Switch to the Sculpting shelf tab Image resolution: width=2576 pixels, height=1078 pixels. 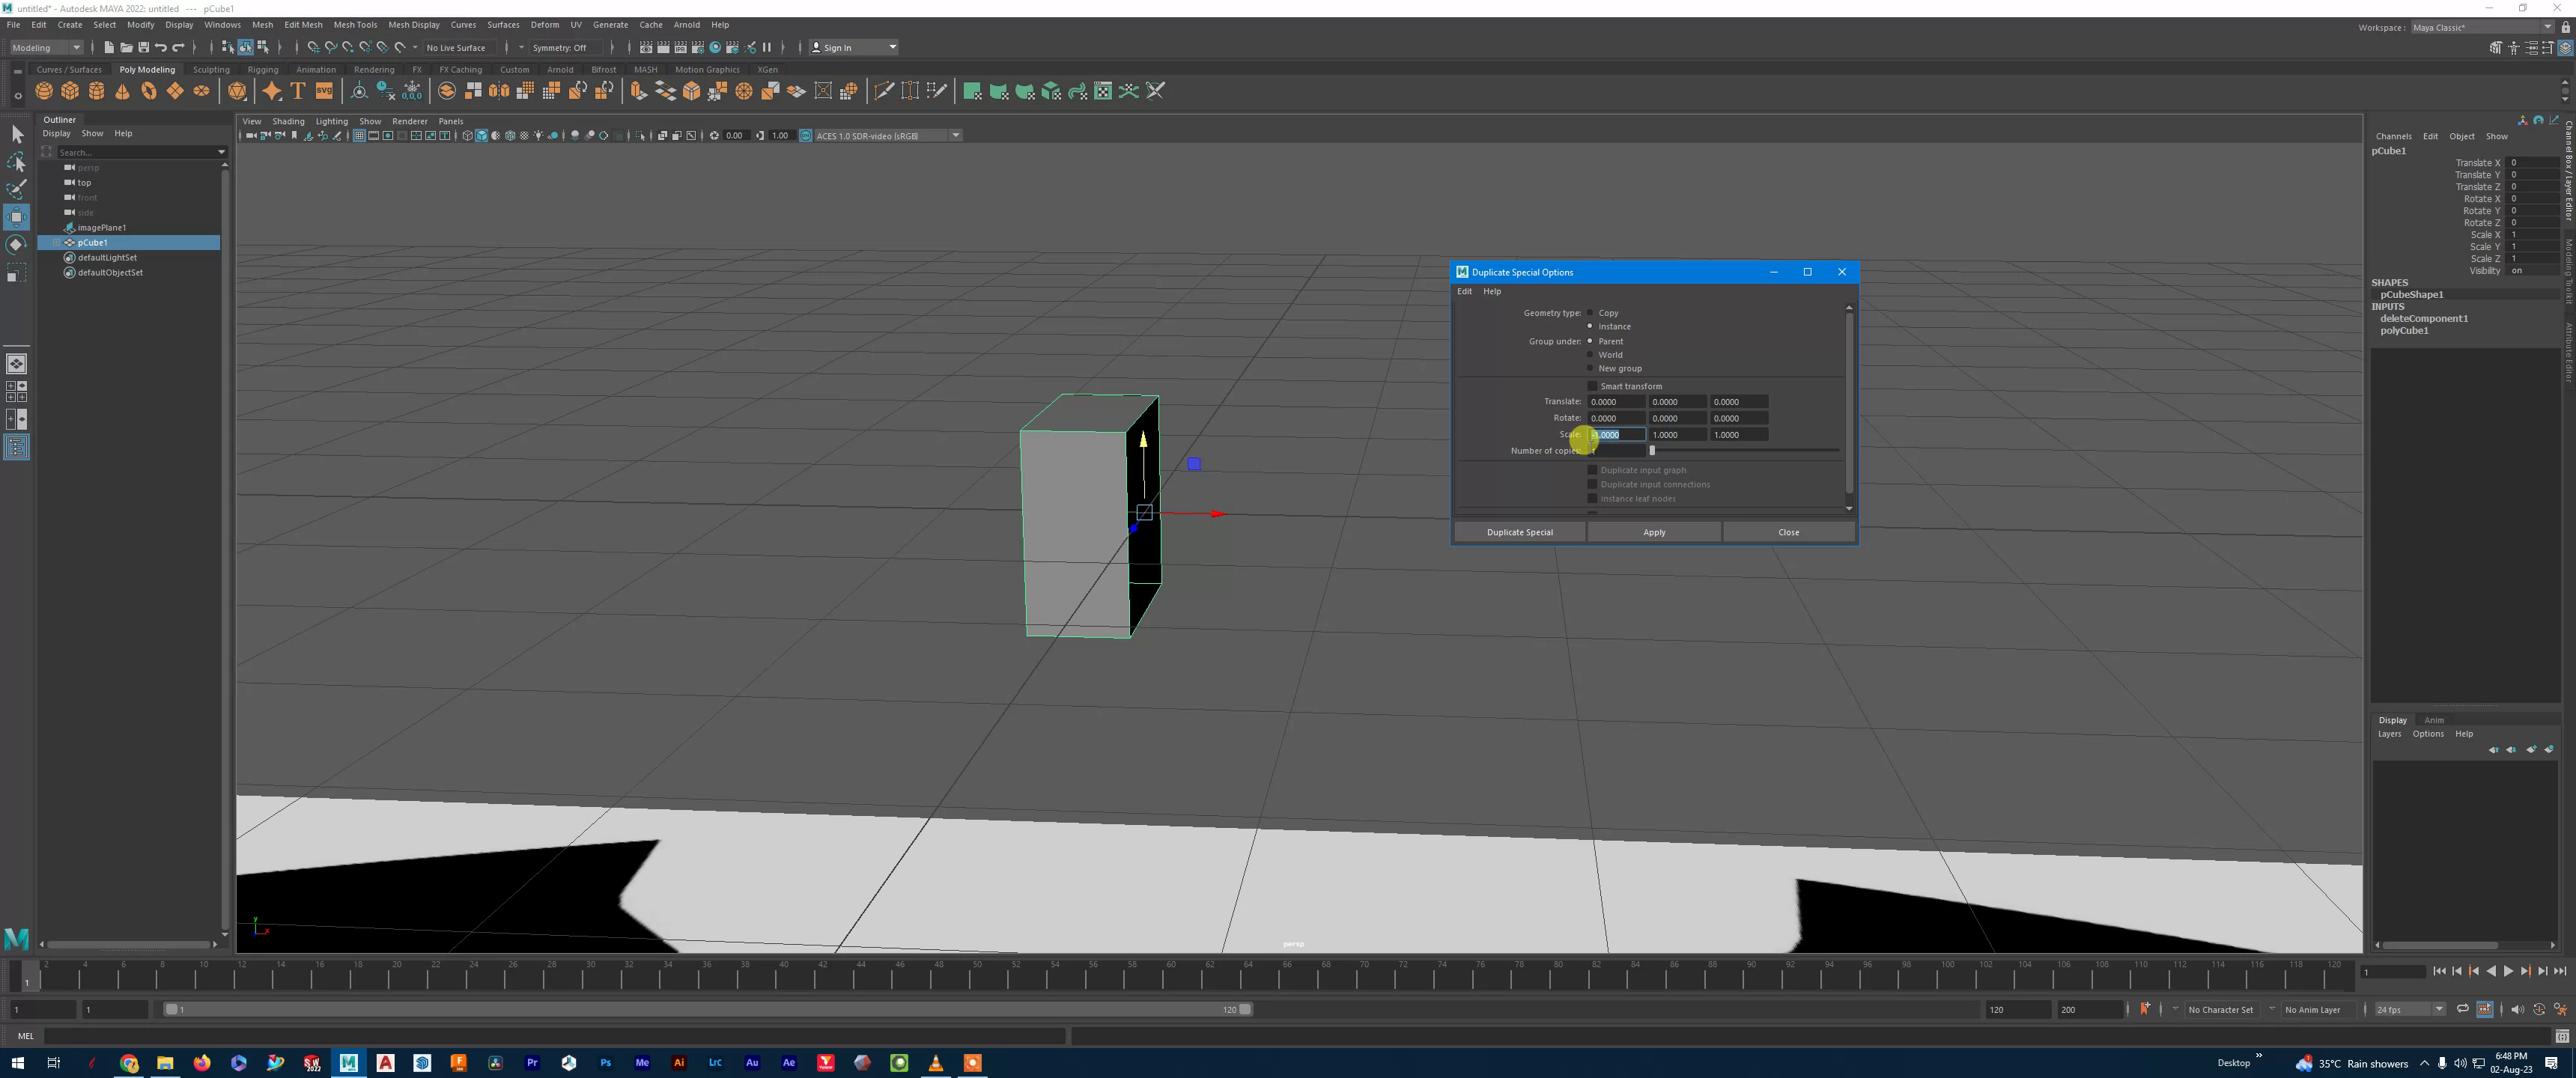[x=211, y=70]
